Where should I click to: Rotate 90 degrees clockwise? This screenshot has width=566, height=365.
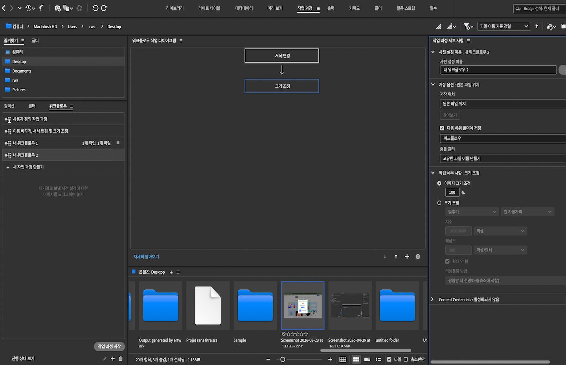pos(104,8)
